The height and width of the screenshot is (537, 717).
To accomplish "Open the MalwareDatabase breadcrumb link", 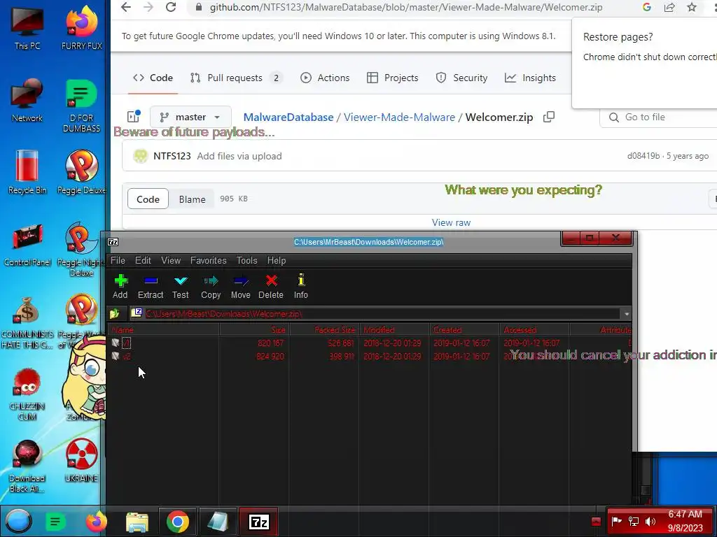I will (288, 117).
